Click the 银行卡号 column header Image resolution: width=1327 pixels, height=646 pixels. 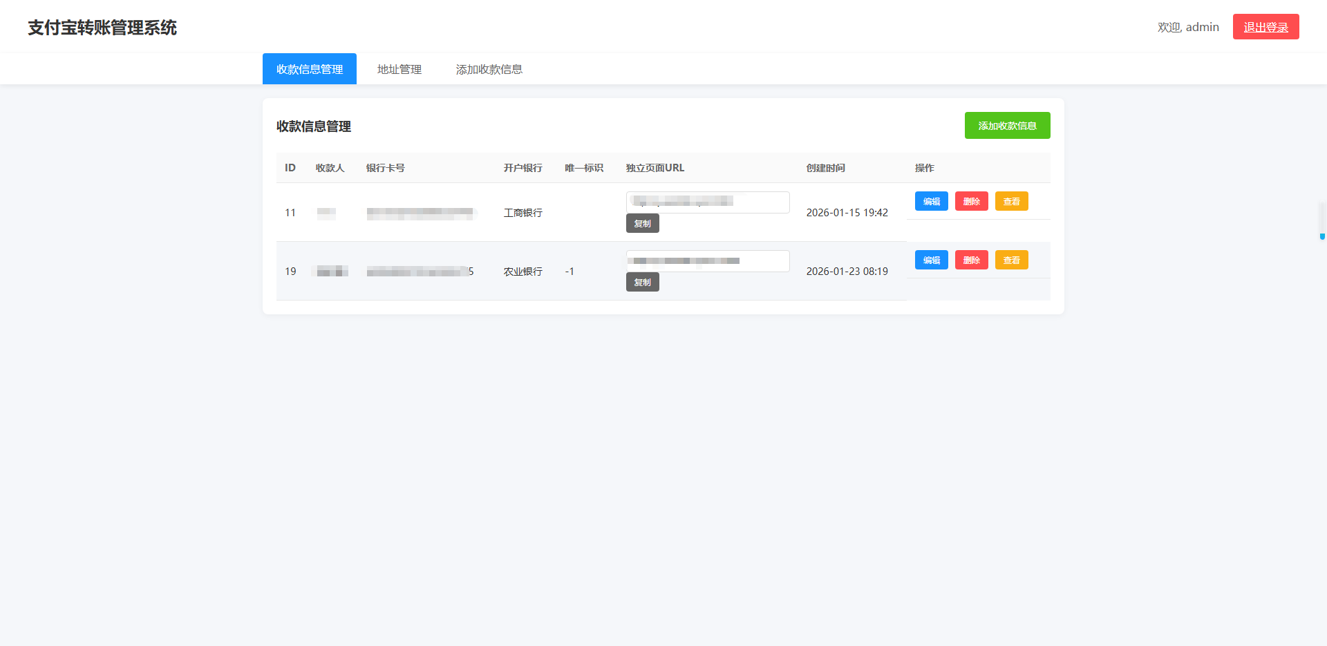(385, 168)
